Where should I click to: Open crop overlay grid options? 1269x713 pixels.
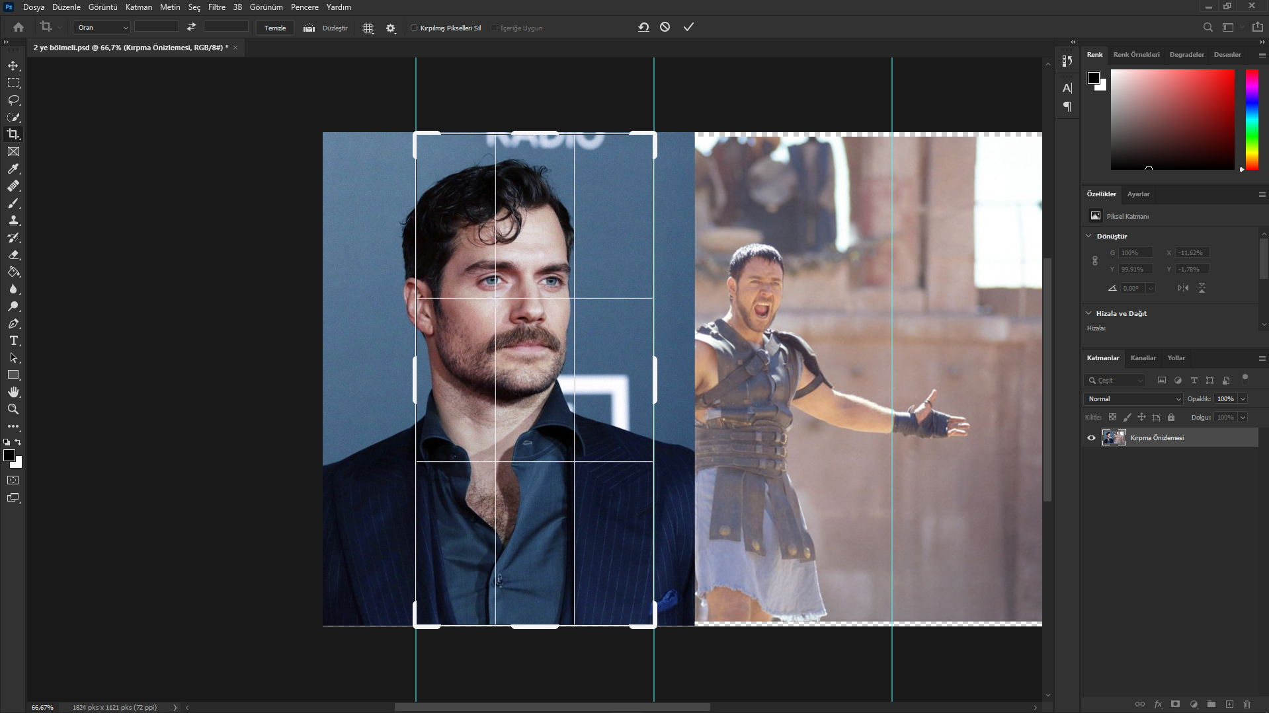[x=368, y=28]
